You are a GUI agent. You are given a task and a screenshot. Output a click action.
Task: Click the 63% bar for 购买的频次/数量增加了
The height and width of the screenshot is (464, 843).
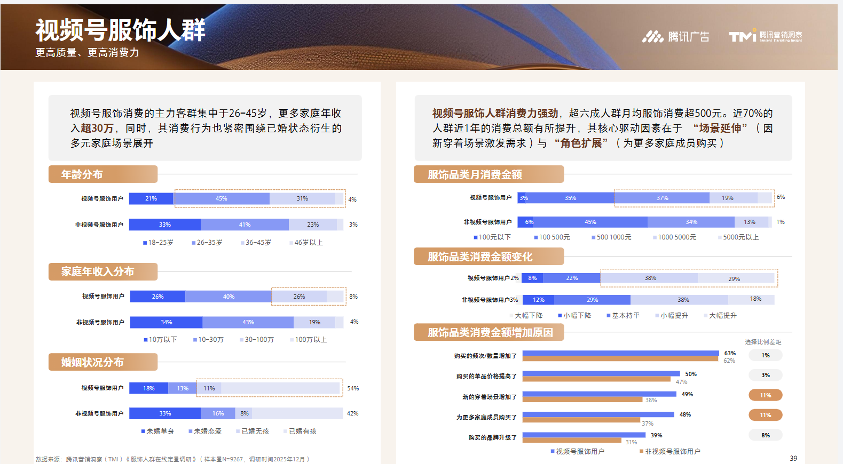click(x=620, y=353)
